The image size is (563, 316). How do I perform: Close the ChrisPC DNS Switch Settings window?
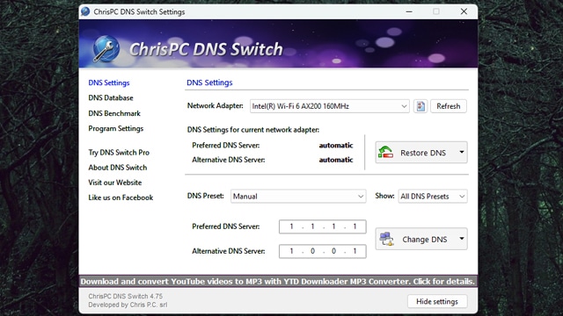pyautogui.click(x=464, y=11)
